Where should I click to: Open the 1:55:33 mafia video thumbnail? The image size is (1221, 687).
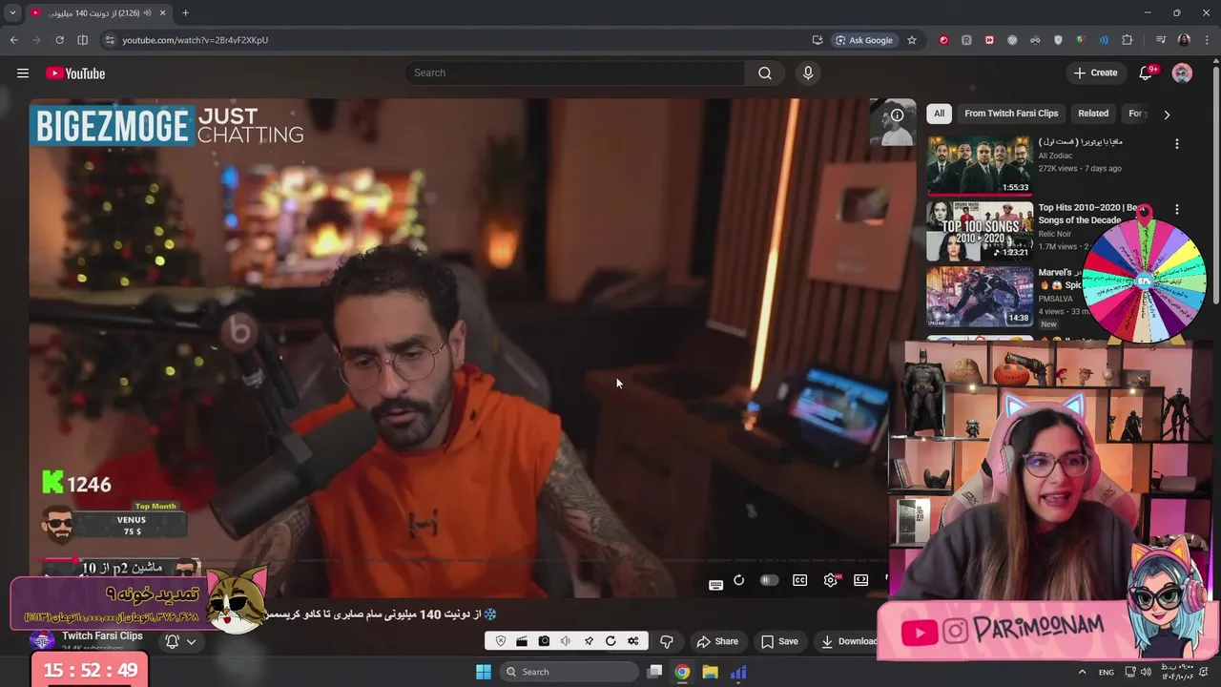click(x=980, y=165)
